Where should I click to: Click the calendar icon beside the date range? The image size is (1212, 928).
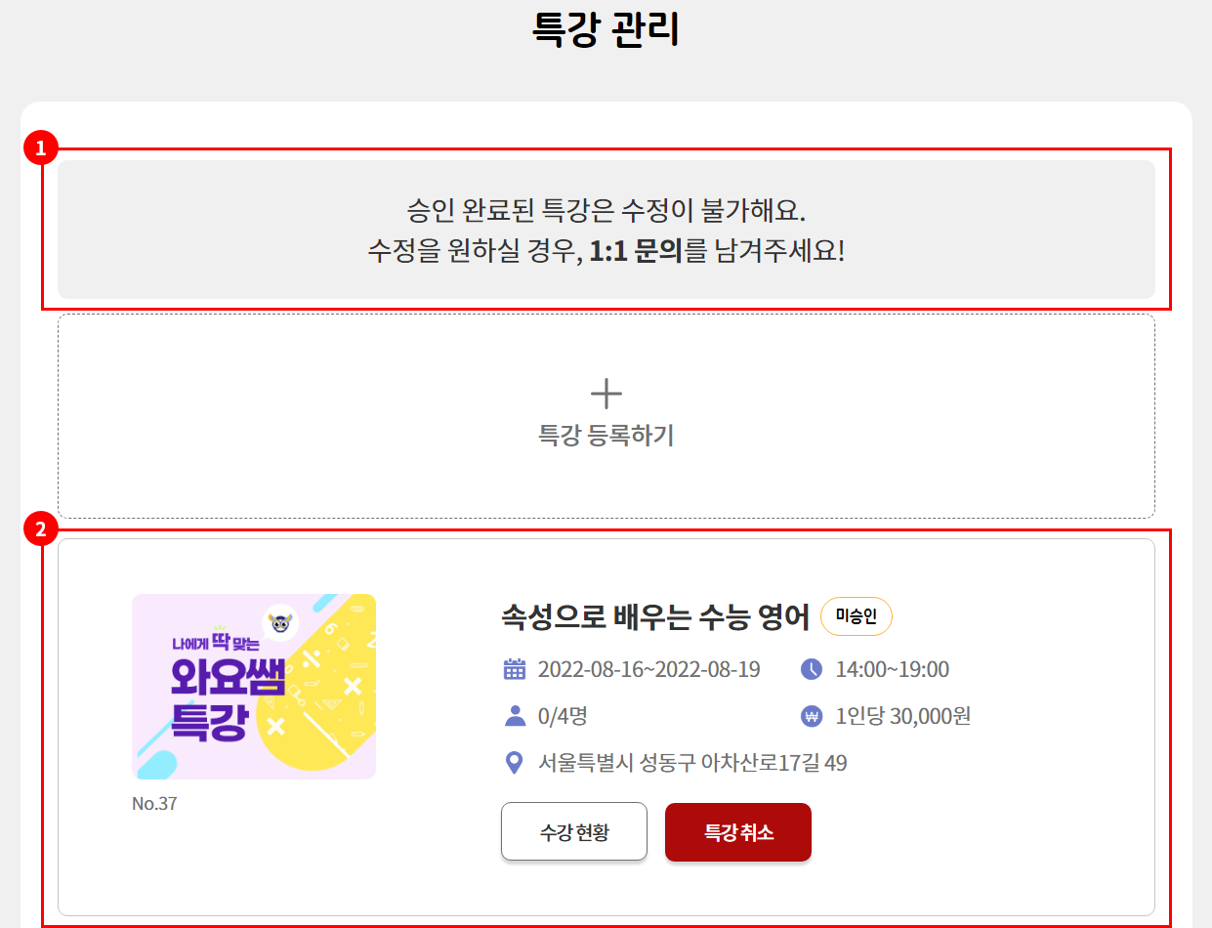(x=515, y=669)
